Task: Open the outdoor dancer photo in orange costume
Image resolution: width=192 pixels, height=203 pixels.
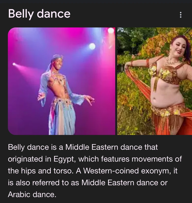Action: [x=155, y=81]
